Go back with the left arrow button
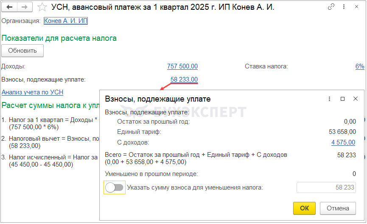Image resolution: width=367 pixels, height=224 pixels. (x=9, y=7)
